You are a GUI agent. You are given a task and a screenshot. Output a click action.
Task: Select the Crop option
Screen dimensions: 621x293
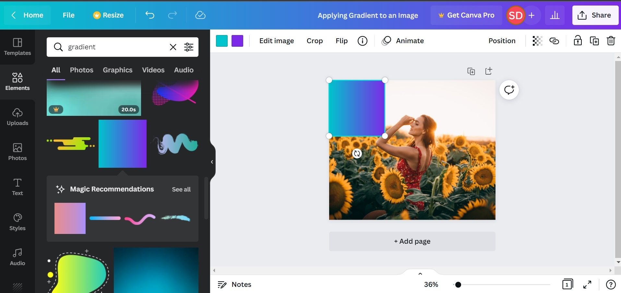pyautogui.click(x=315, y=41)
